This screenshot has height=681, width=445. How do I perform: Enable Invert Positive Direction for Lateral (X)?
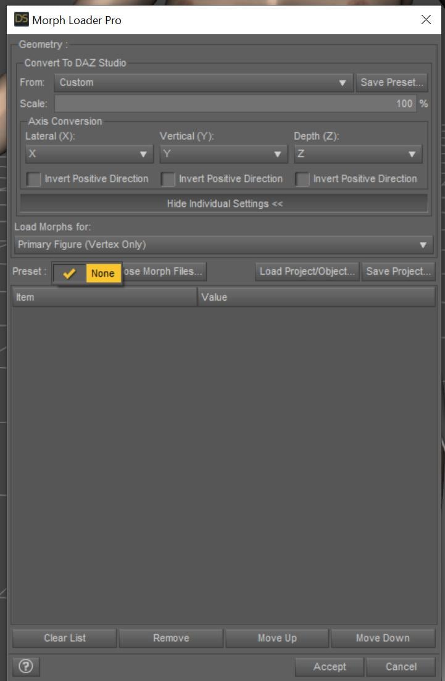coord(33,179)
